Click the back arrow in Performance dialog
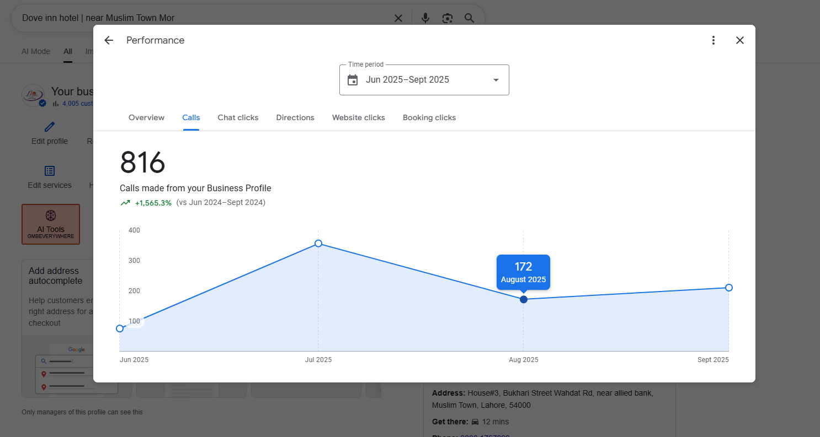Screen dimensions: 820x437 109,40
